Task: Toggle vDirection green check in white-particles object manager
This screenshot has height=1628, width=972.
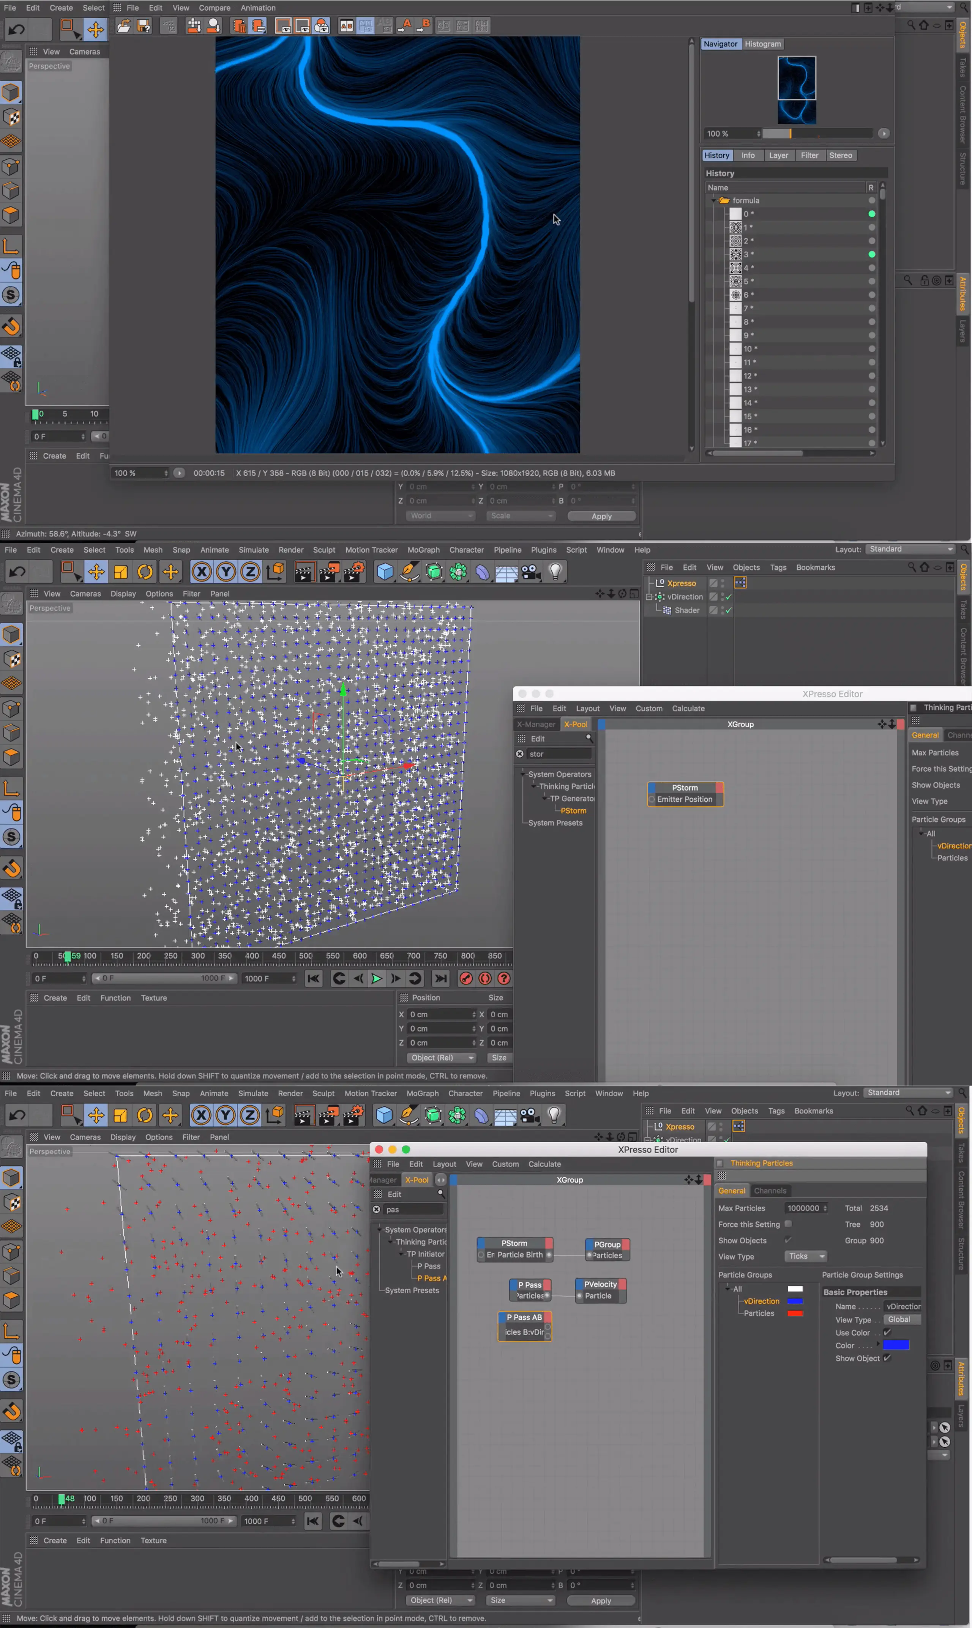Action: (x=728, y=597)
